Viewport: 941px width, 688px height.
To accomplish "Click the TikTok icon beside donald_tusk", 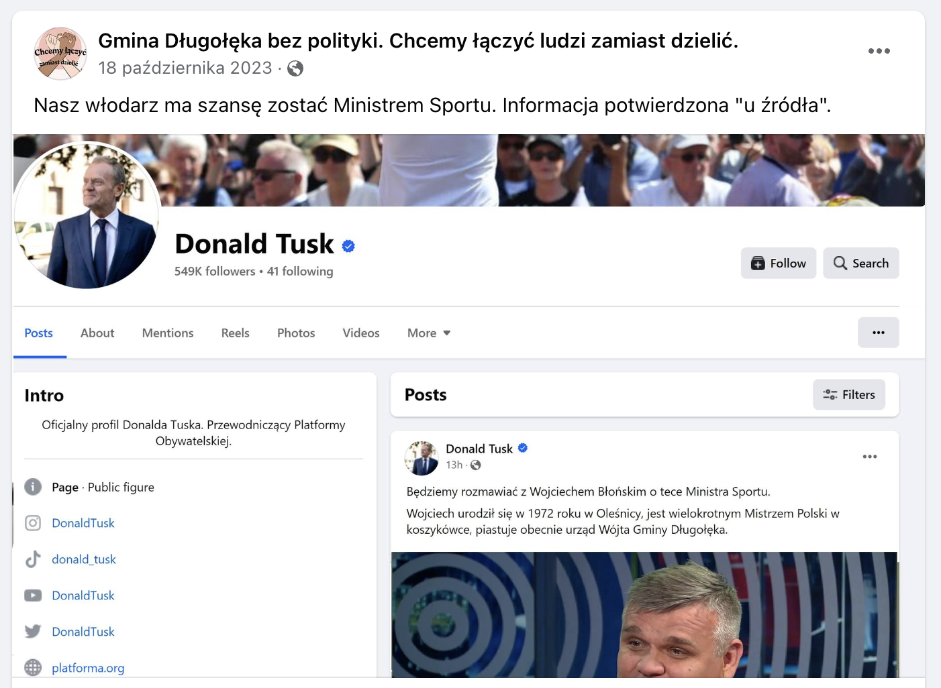I will pyautogui.click(x=33, y=559).
